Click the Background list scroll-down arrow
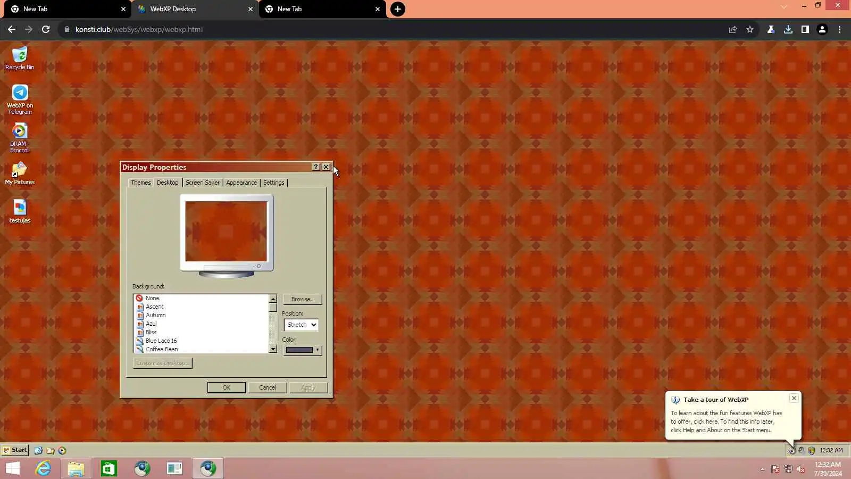 point(273,349)
